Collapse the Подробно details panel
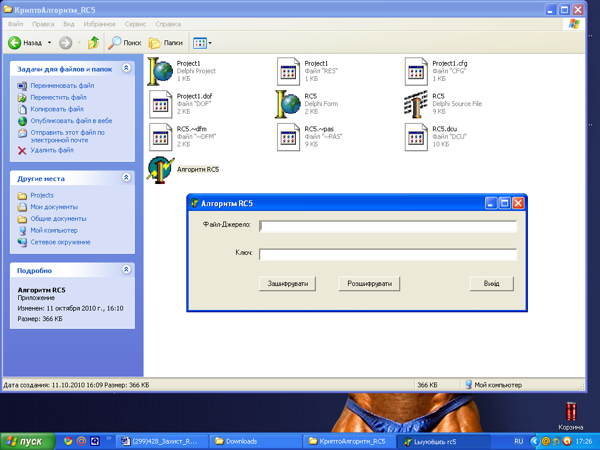The image size is (600, 450). click(x=127, y=270)
